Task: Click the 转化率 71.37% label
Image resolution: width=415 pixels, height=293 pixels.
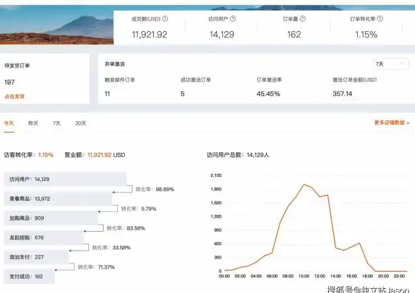Action: 96,267
